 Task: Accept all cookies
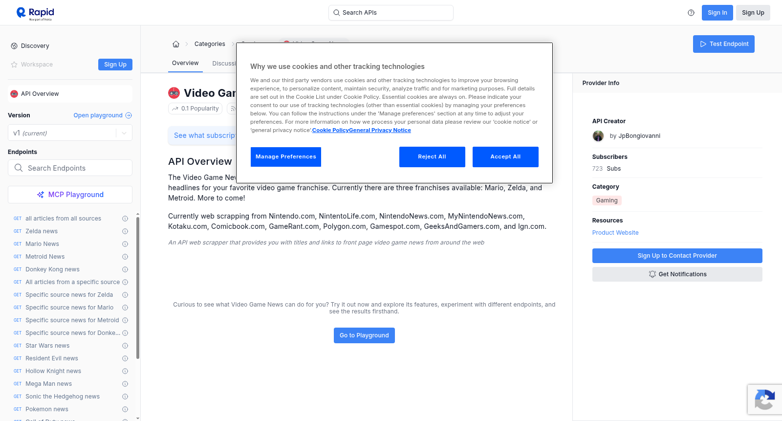click(505, 157)
